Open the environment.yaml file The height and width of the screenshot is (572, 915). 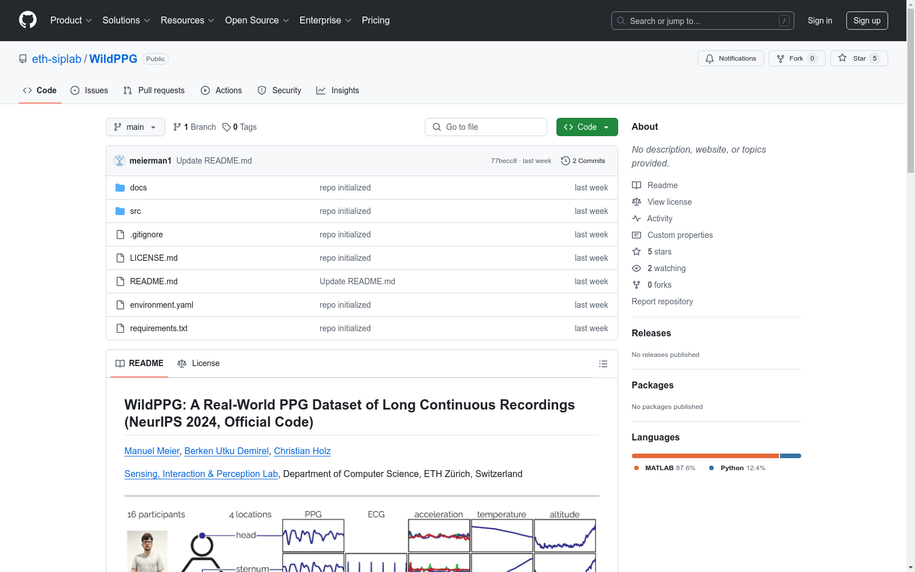[161, 305]
